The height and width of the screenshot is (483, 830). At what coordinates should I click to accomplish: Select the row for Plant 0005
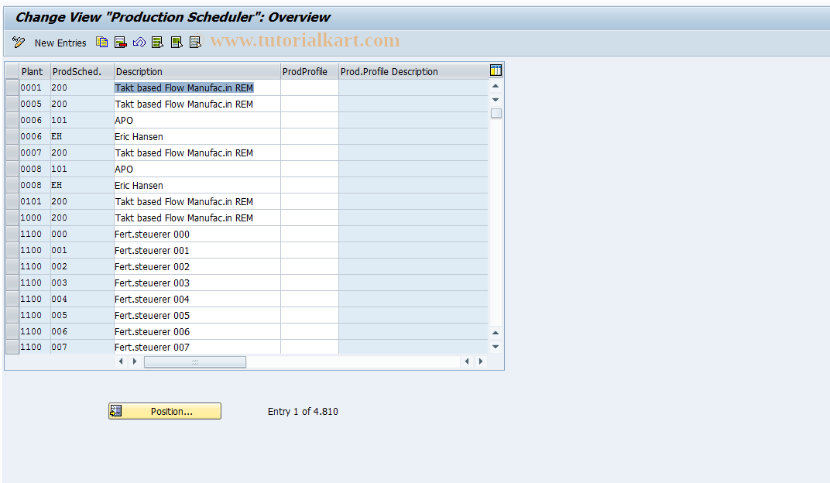tap(12, 104)
